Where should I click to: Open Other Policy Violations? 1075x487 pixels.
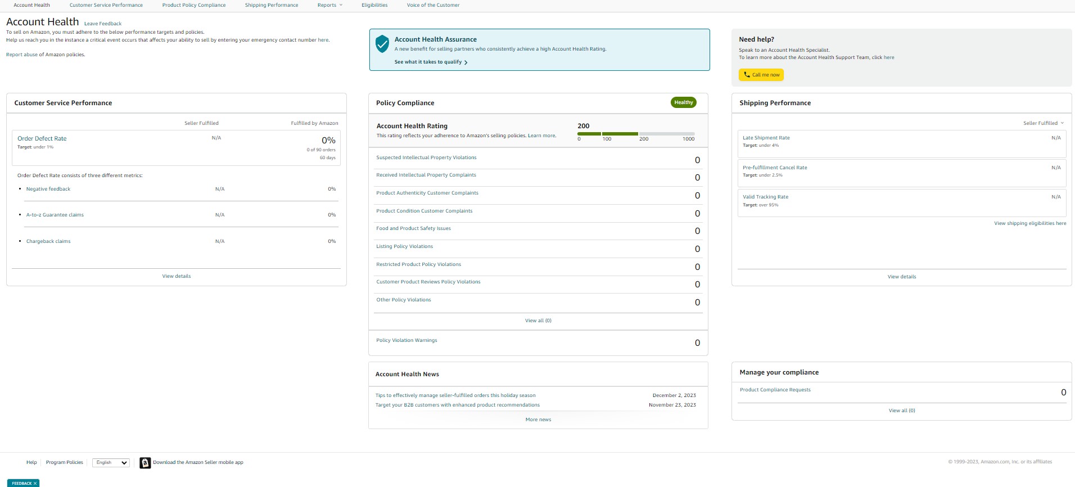tap(404, 300)
